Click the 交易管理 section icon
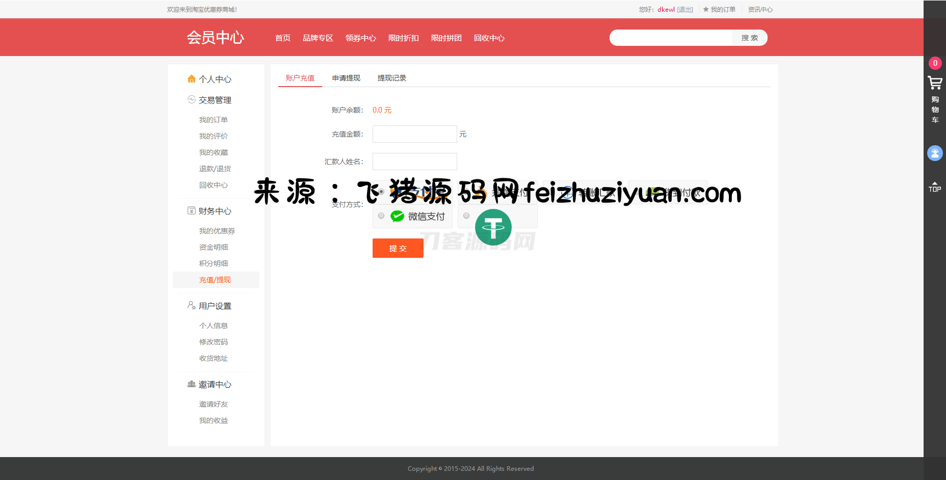The image size is (946, 480). (192, 100)
